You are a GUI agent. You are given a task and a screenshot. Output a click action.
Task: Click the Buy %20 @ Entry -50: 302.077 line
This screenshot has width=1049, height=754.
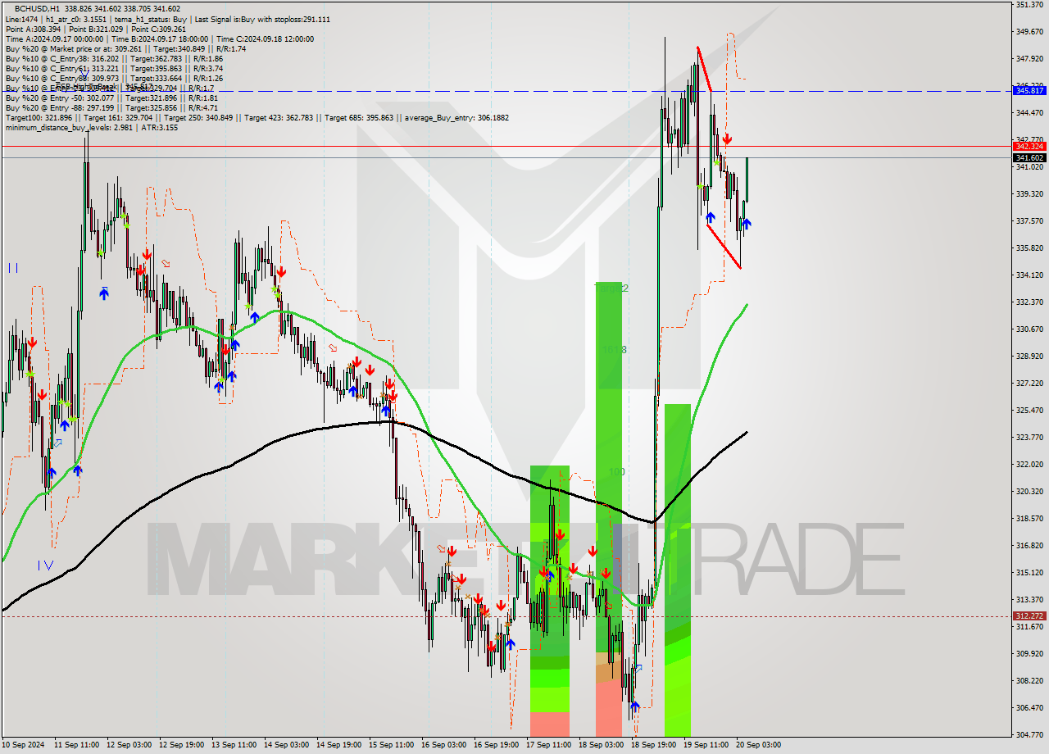coord(111,98)
